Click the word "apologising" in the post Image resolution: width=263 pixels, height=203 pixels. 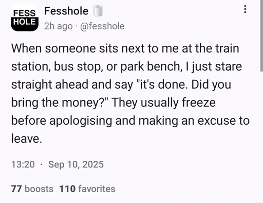pos(81,121)
